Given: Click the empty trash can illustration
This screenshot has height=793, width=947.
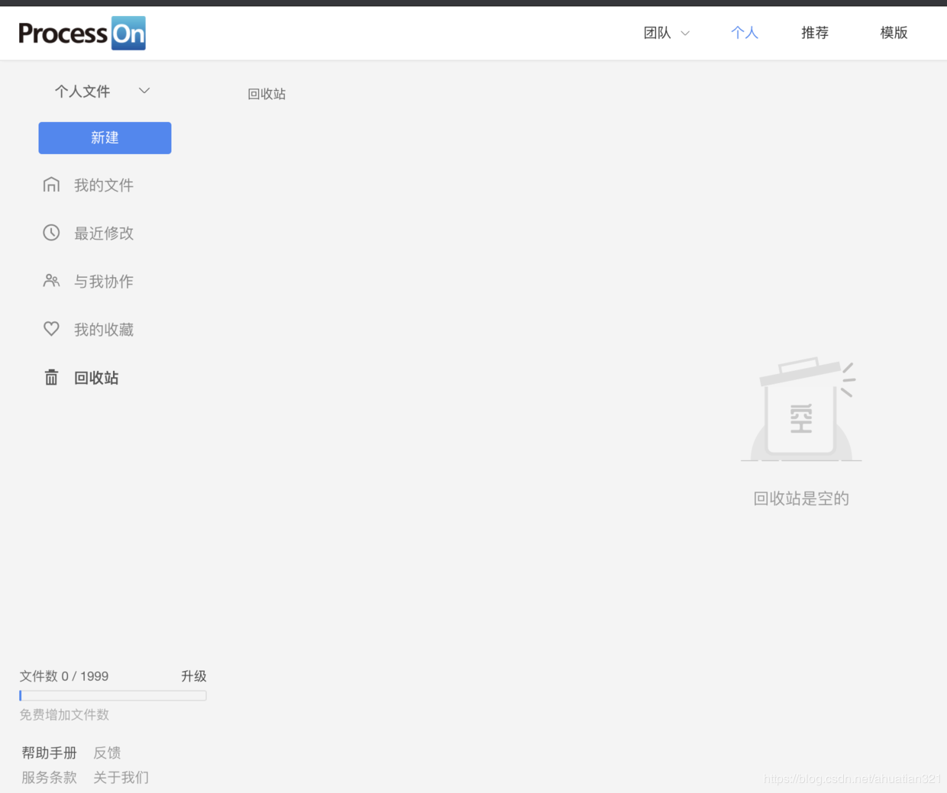Looking at the screenshot, I should coord(800,408).
